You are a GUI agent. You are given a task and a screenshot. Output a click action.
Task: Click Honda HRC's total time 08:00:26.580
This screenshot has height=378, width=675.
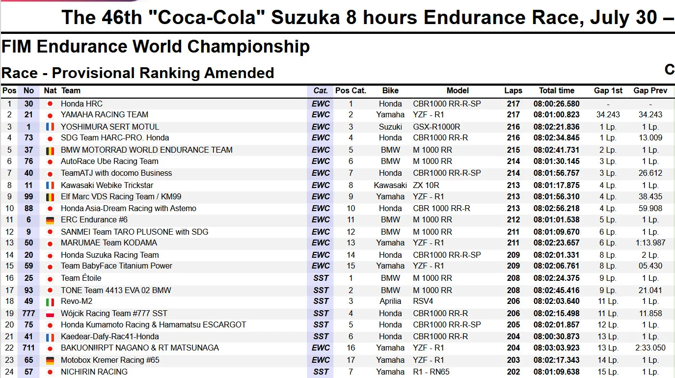coord(556,104)
